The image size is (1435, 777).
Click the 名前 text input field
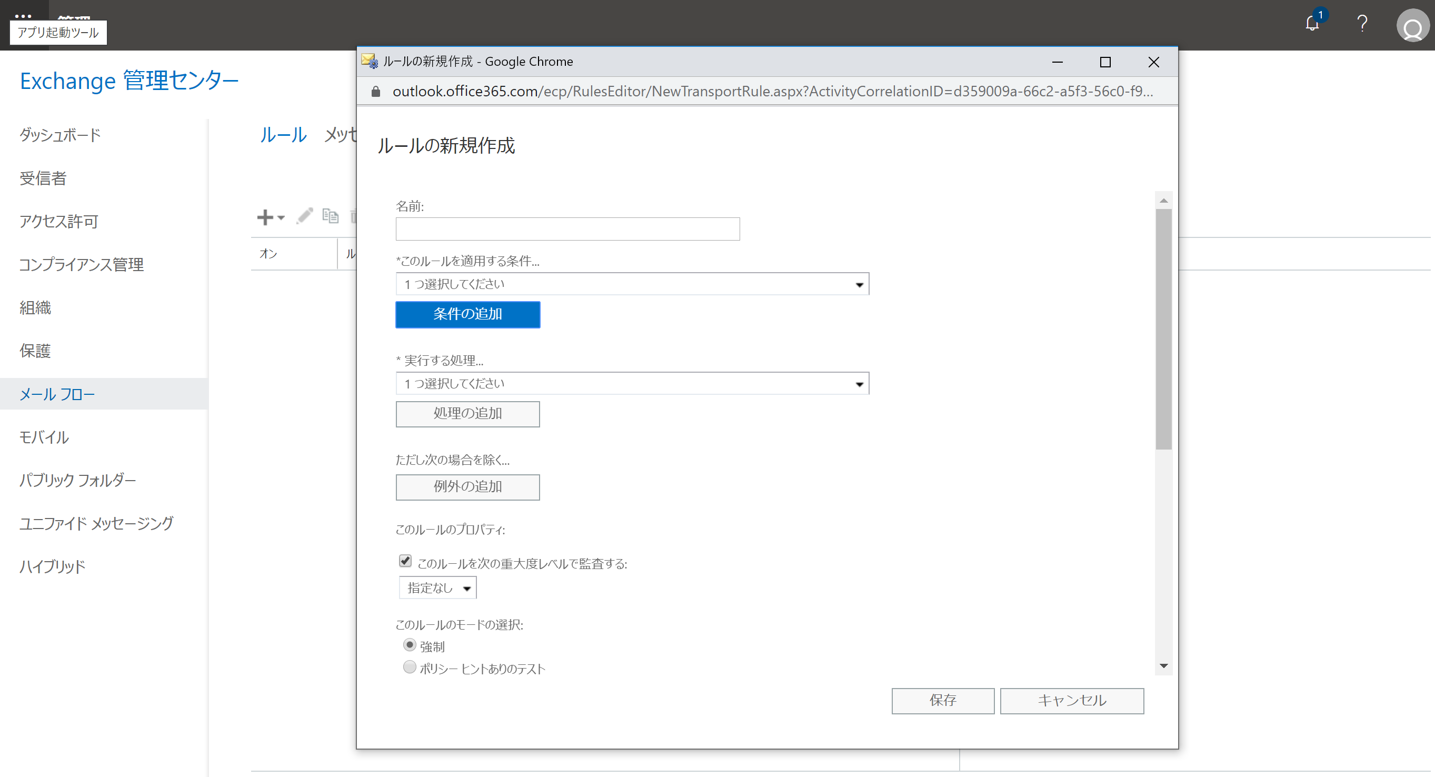pos(567,229)
